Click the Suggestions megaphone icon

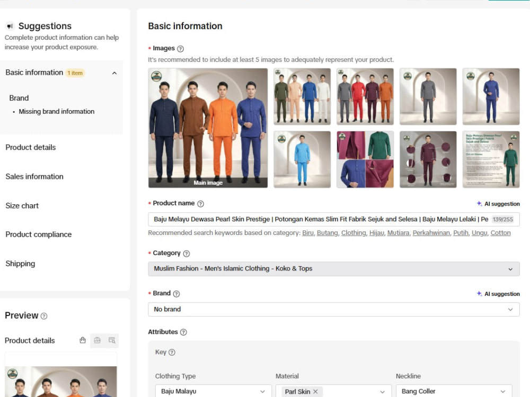coord(10,26)
